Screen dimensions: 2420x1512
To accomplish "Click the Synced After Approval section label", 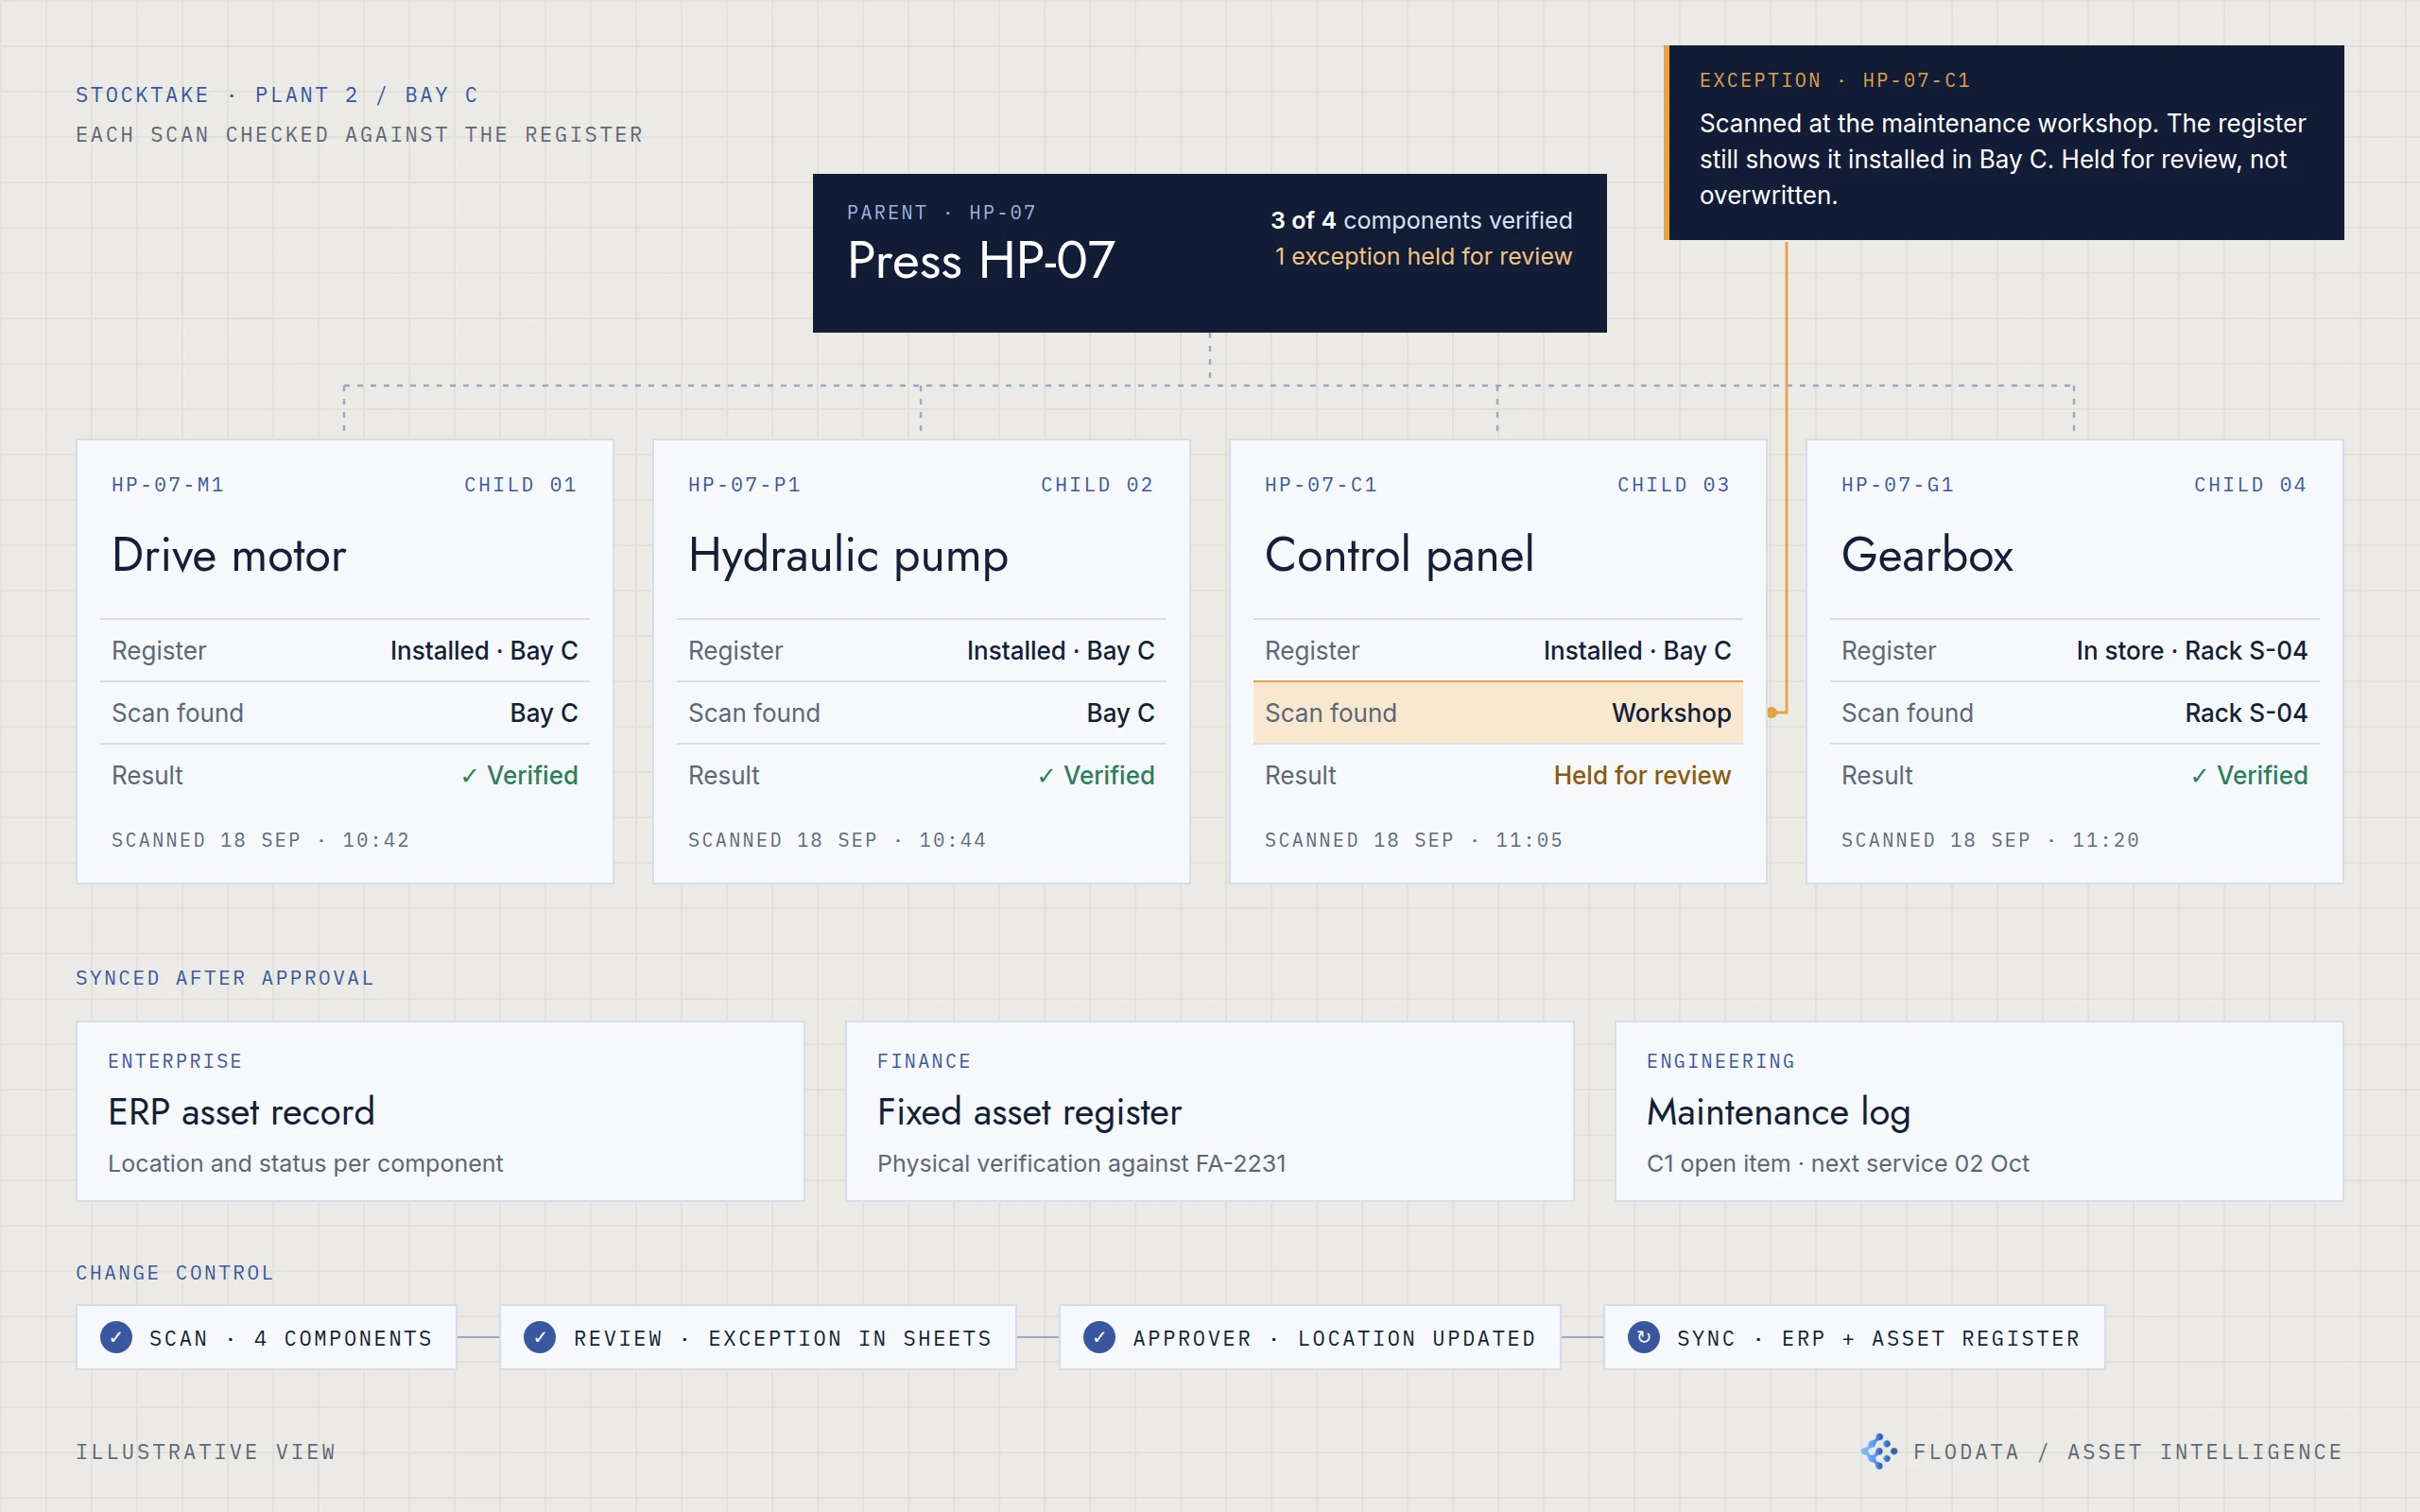I will pos(225,978).
